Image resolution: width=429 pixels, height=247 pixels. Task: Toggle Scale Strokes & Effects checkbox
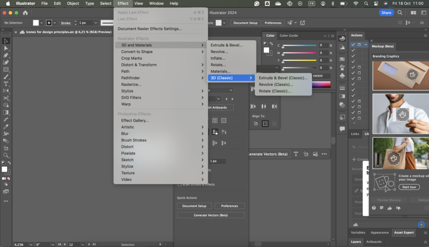[x=180, y=184]
